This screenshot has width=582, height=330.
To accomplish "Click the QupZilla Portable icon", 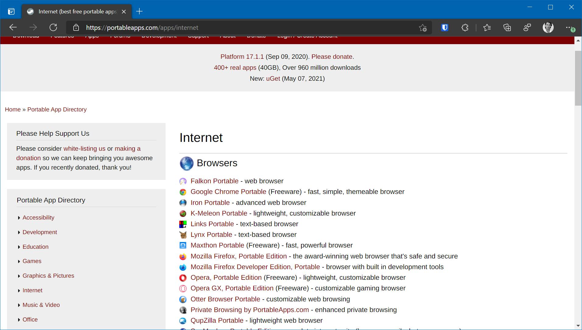I will (183, 321).
